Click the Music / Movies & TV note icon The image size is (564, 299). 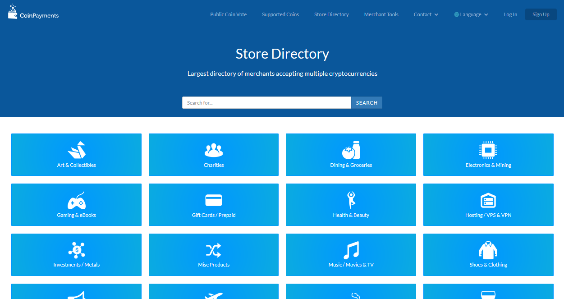coord(351,250)
